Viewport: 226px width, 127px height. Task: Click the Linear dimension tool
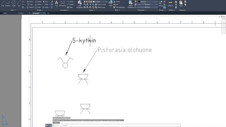[x=70, y=1]
